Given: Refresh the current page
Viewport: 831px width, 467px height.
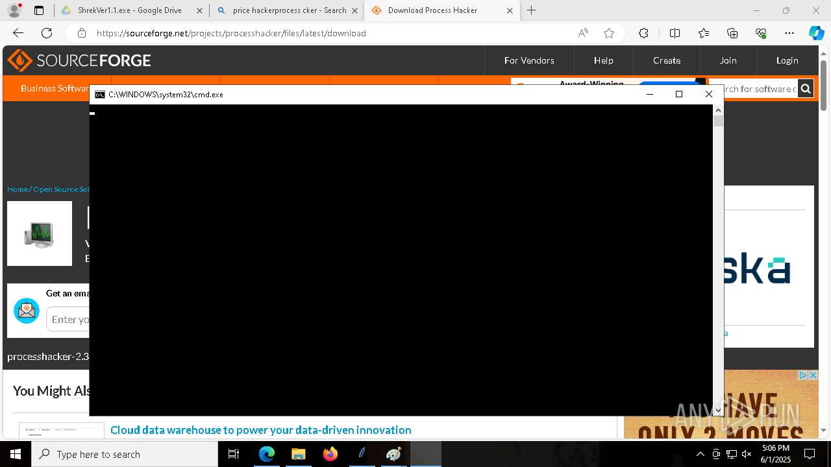Looking at the screenshot, I should (x=47, y=33).
